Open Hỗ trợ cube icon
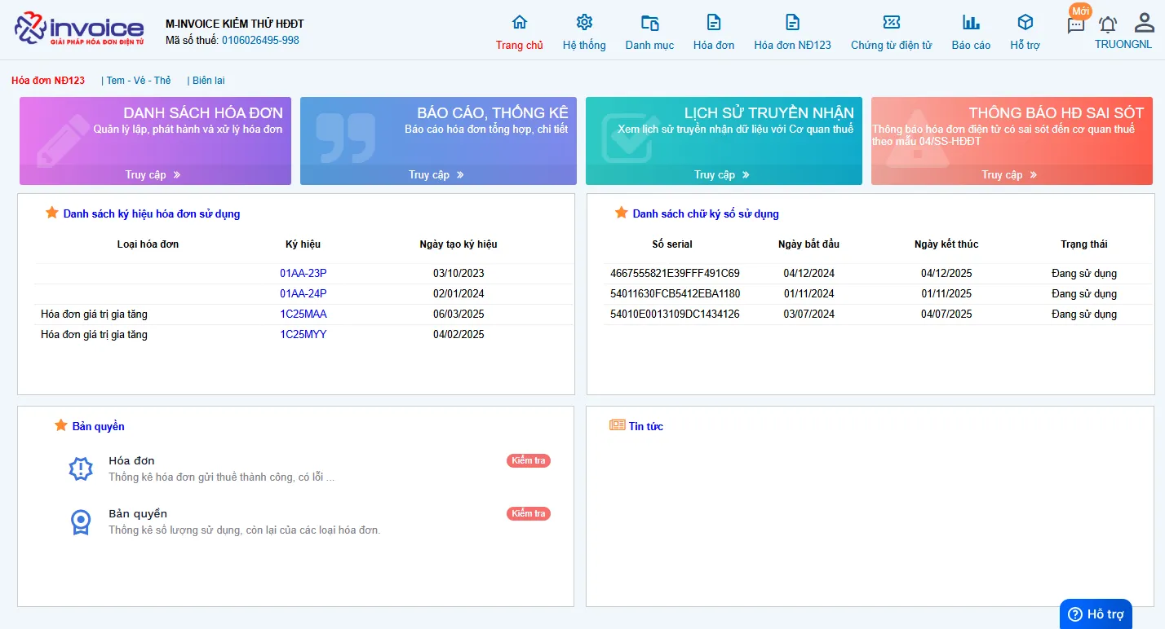Image resolution: width=1165 pixels, height=629 pixels. click(x=1025, y=22)
